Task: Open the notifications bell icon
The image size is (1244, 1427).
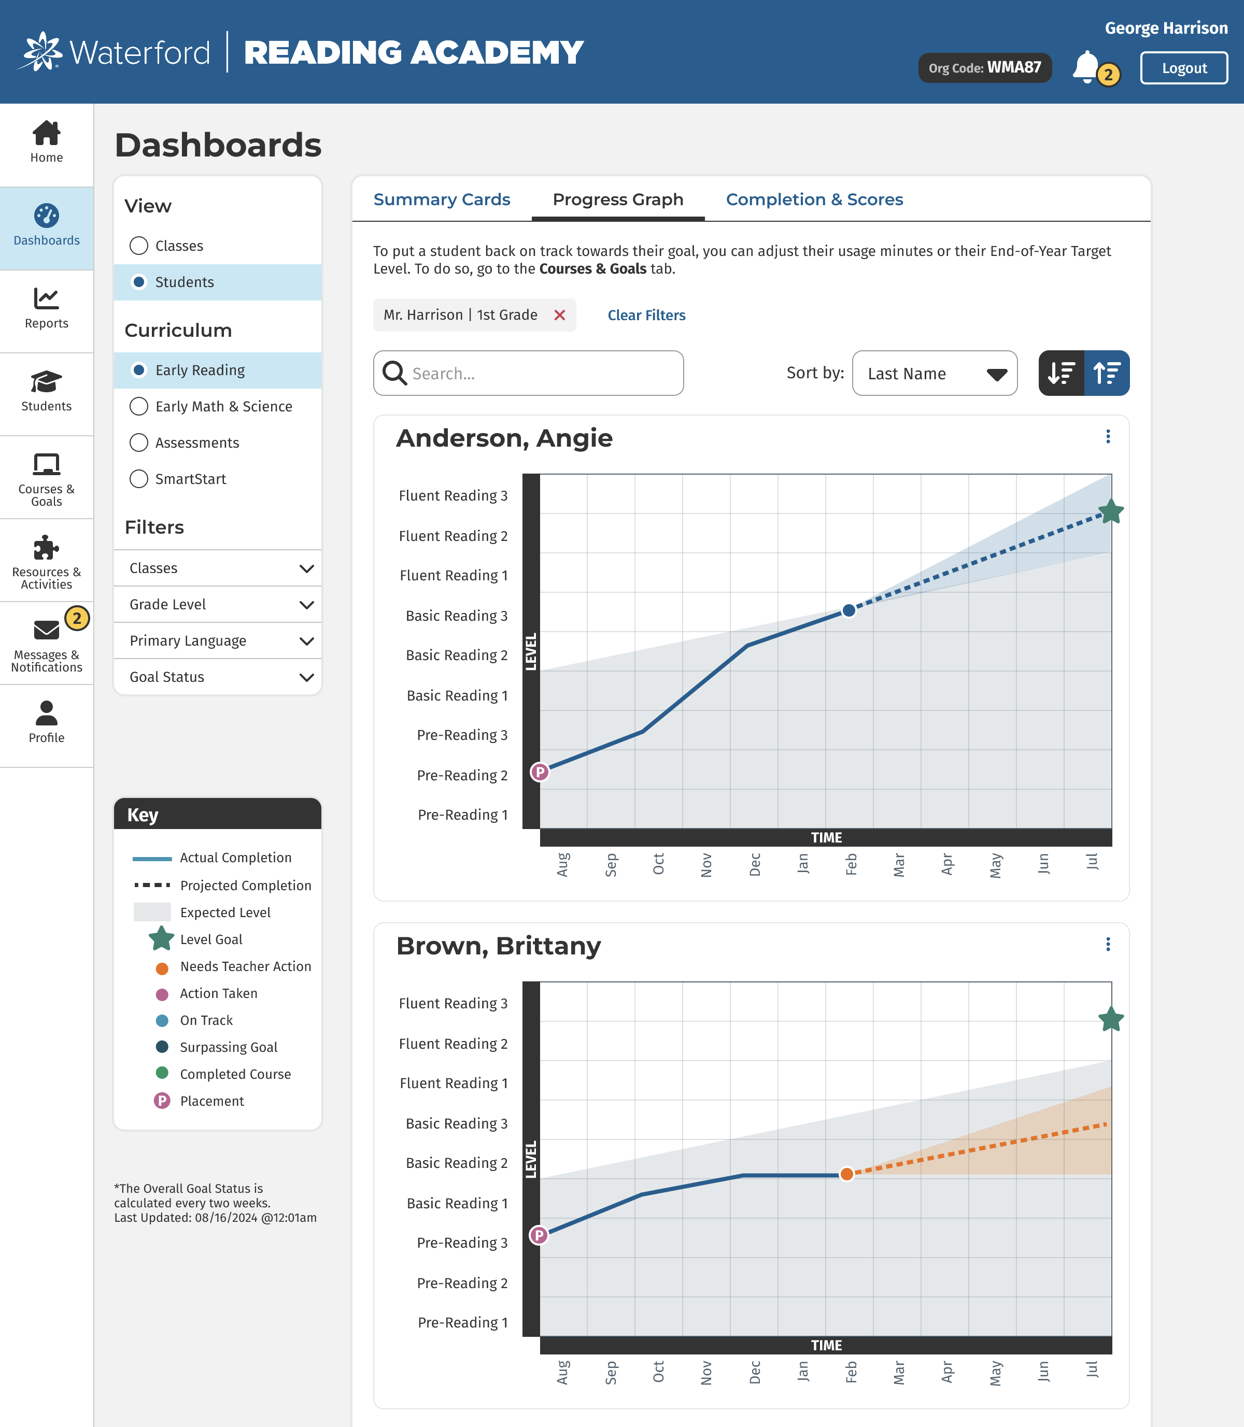Action: pyautogui.click(x=1086, y=67)
